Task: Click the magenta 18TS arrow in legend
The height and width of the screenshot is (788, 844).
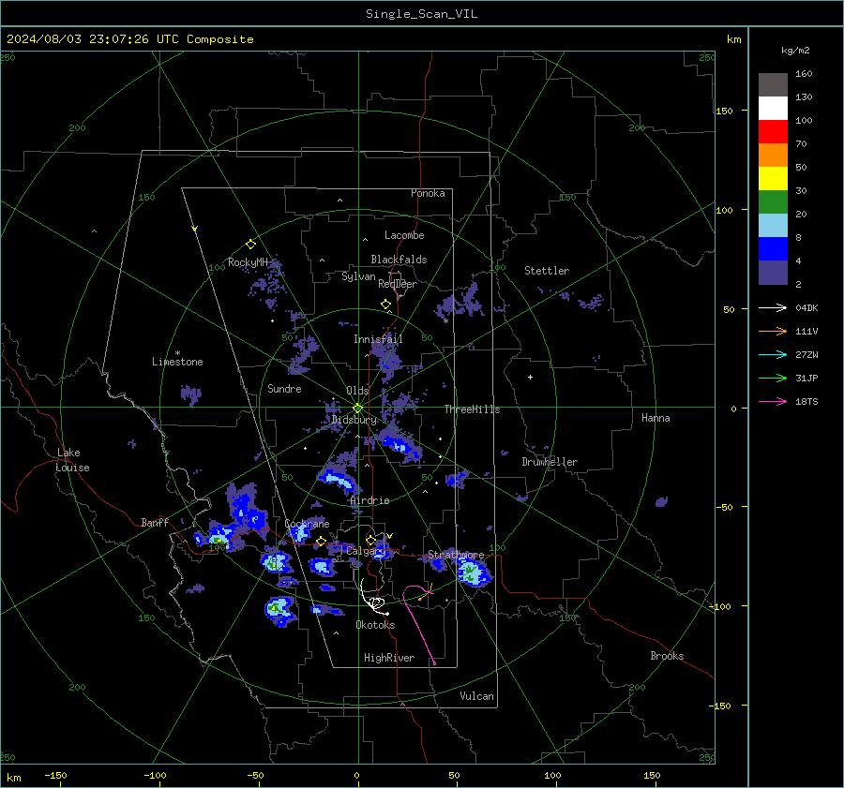Action: 773,401
